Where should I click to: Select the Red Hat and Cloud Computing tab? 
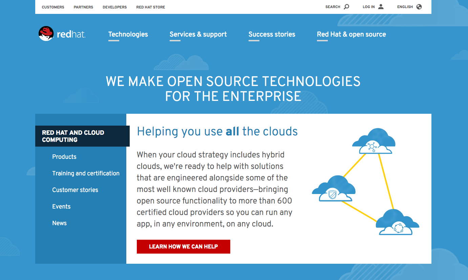coord(82,136)
